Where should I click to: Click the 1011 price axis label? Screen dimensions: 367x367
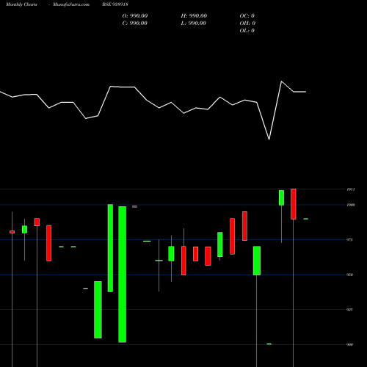tap(351, 189)
